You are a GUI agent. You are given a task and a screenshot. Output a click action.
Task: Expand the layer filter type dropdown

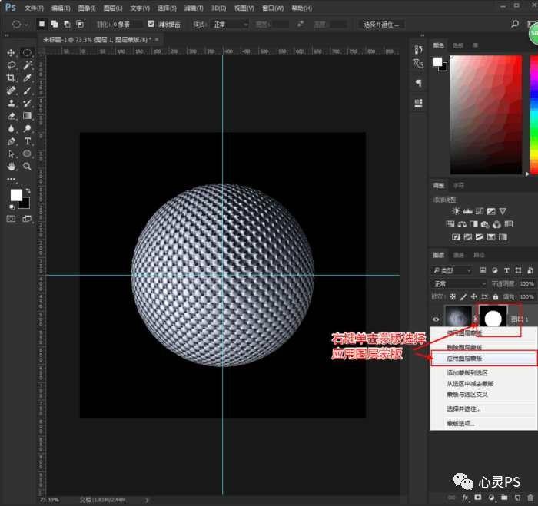coord(453,270)
